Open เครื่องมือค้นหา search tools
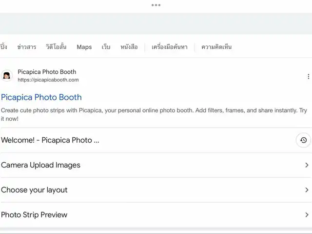 click(169, 47)
